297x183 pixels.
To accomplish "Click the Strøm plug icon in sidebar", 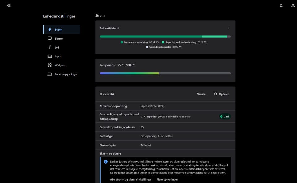I will 49,30.
